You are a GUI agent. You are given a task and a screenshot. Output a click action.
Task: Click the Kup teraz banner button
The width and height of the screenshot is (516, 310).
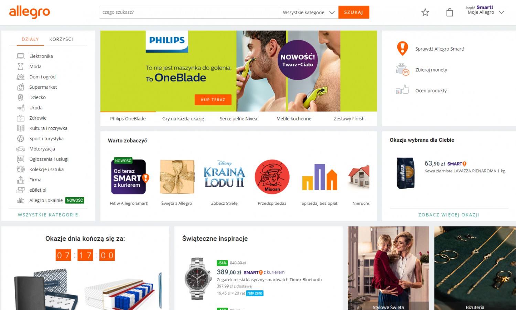[213, 100]
